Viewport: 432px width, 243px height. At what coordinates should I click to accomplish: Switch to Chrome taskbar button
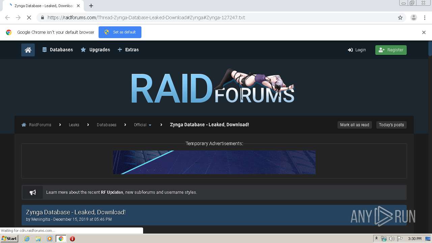pos(61,239)
